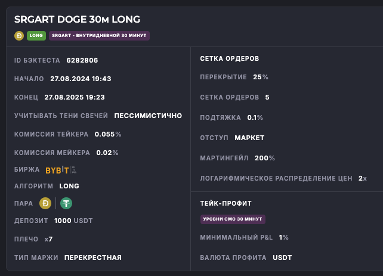Open the УРОВНИ СМО 30 МИНУТ tag

[233, 219]
